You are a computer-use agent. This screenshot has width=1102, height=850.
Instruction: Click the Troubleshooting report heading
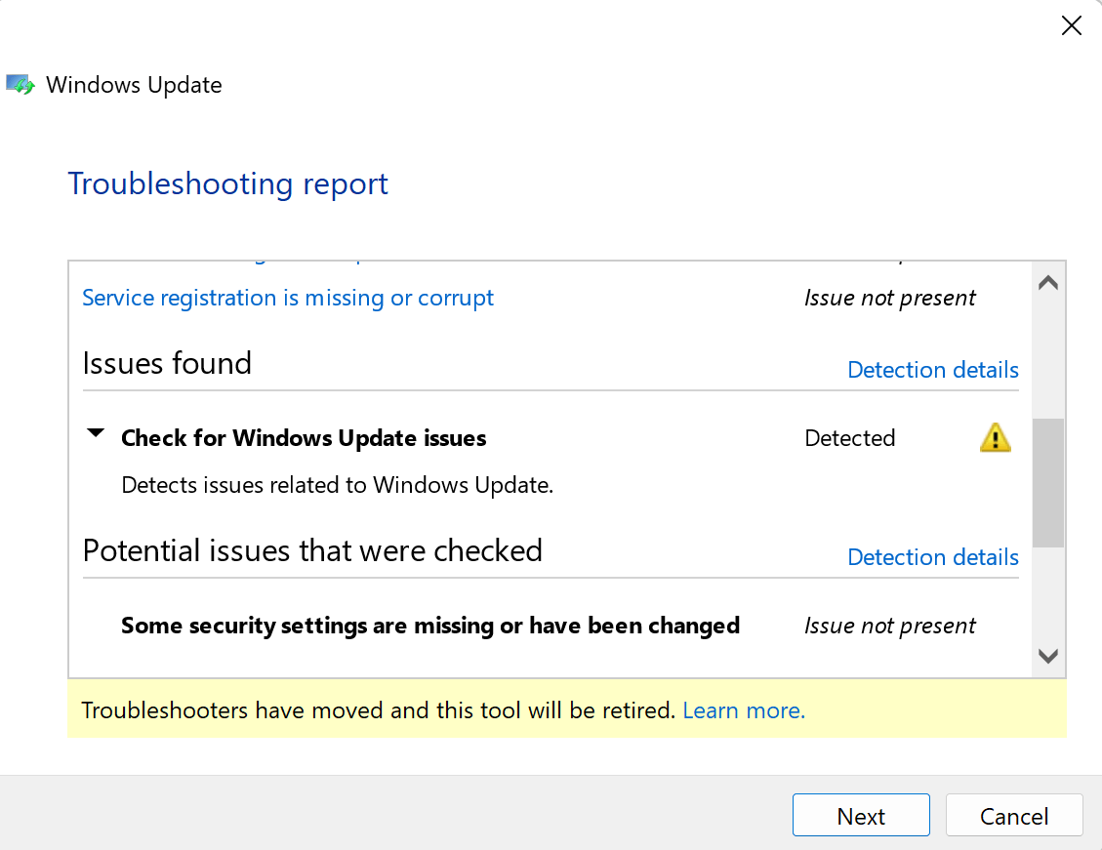(x=227, y=184)
